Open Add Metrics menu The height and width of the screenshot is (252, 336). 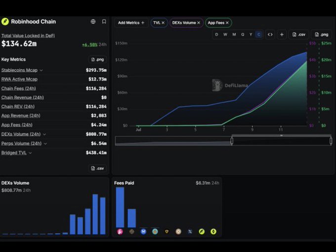coord(131,23)
